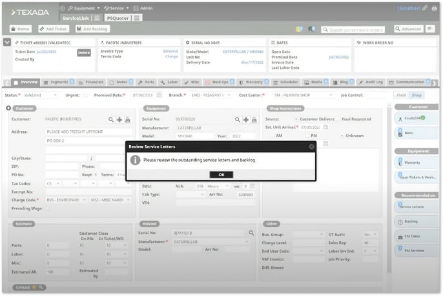
Task: Toggle the Urgent checkbox
Action: 85,95
